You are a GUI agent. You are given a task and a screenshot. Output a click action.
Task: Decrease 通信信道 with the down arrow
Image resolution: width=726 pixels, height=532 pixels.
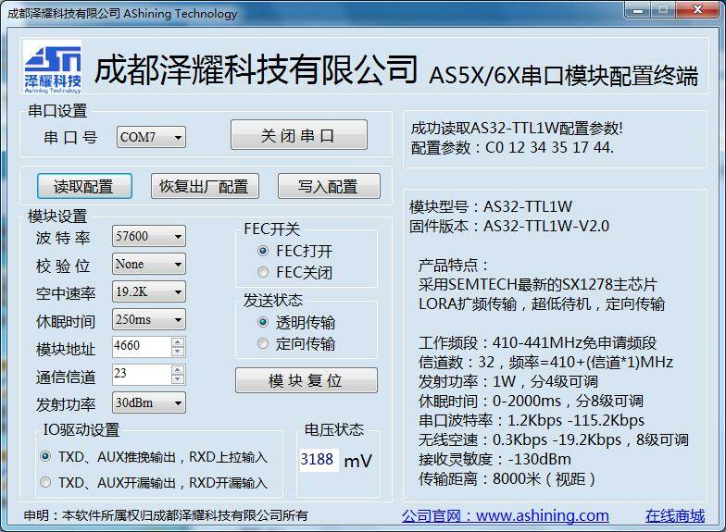click(x=178, y=379)
